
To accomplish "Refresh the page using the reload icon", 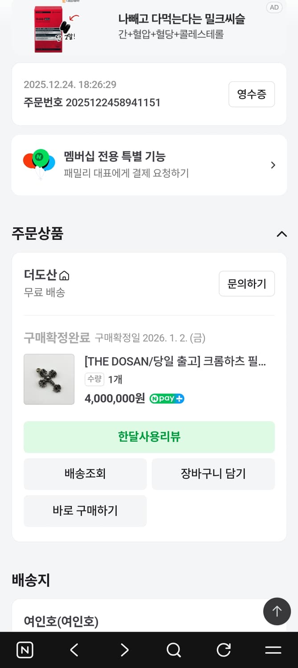I will pyautogui.click(x=223, y=650).
